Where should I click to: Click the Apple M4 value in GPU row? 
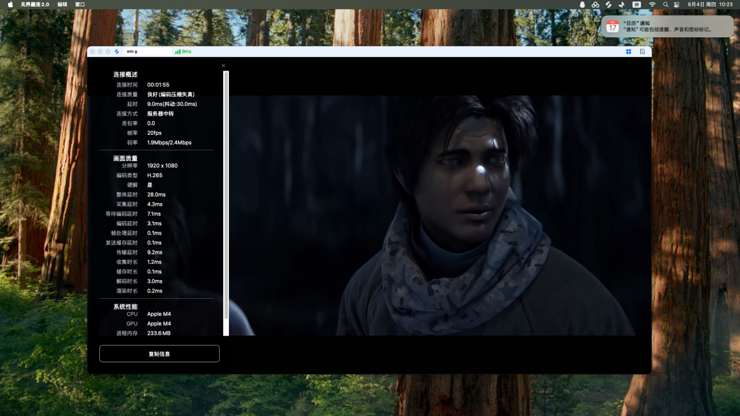point(159,323)
